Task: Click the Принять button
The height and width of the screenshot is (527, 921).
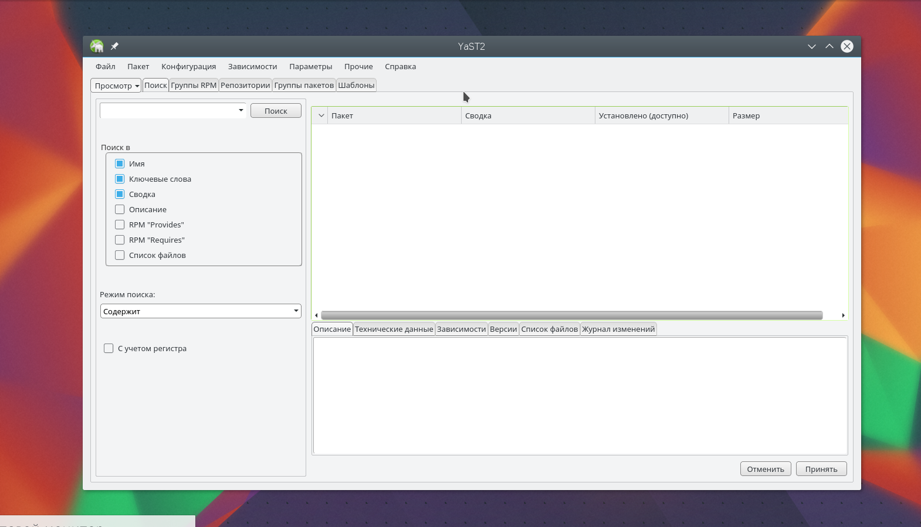Action: click(x=821, y=469)
